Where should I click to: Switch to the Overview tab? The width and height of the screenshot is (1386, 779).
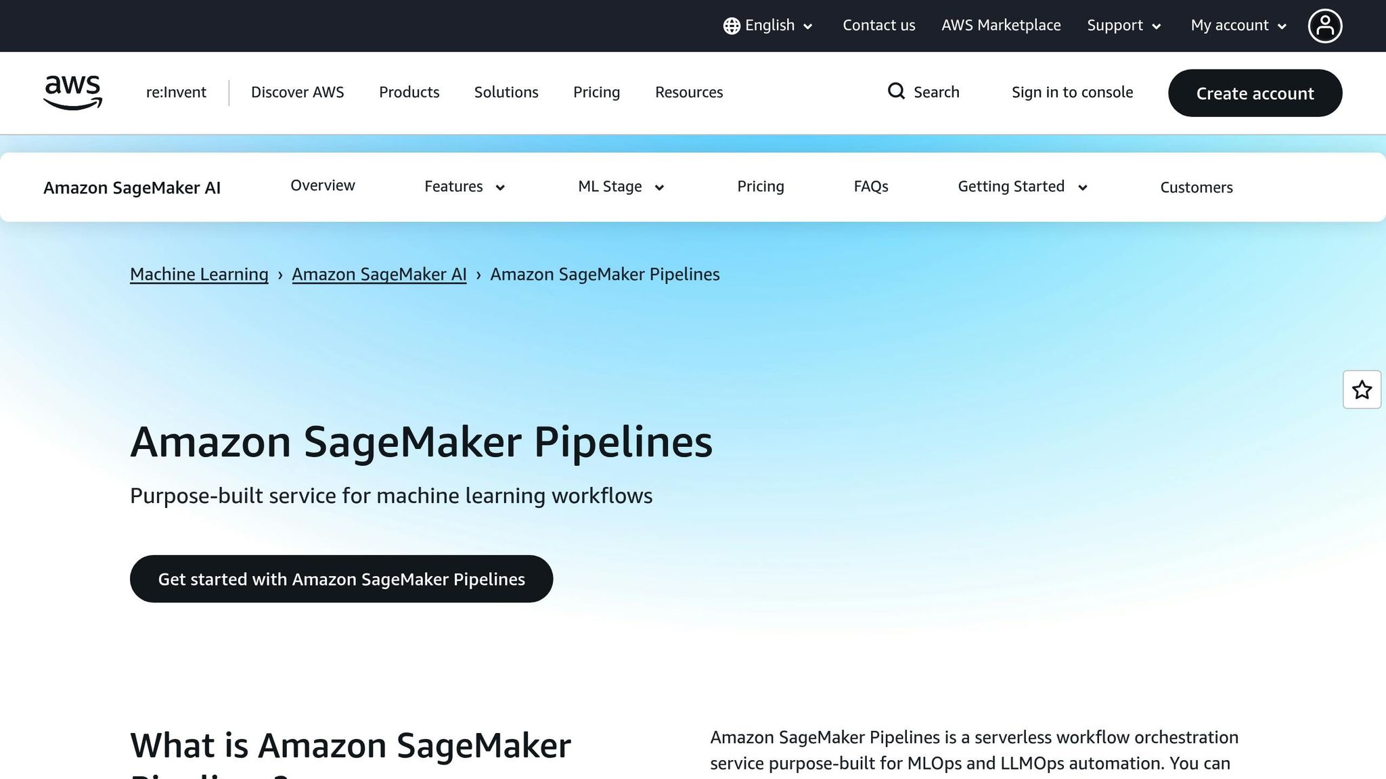pyautogui.click(x=323, y=185)
